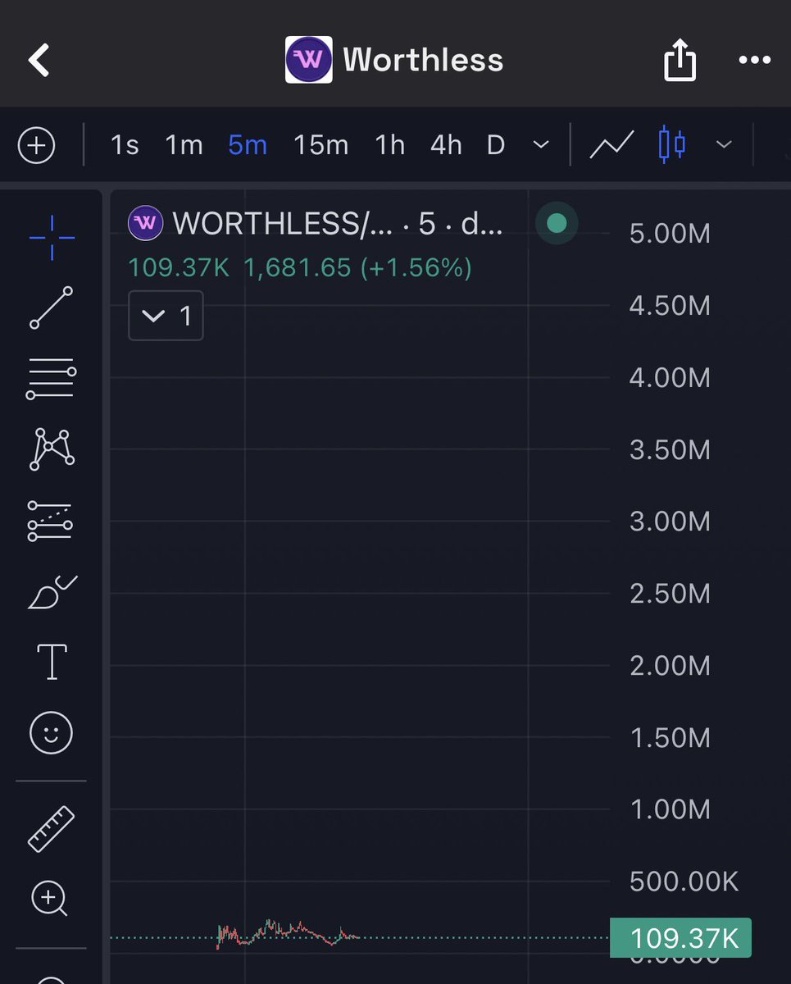Image resolution: width=791 pixels, height=984 pixels.
Task: Choose the XABCD pattern tool
Action: (x=52, y=449)
